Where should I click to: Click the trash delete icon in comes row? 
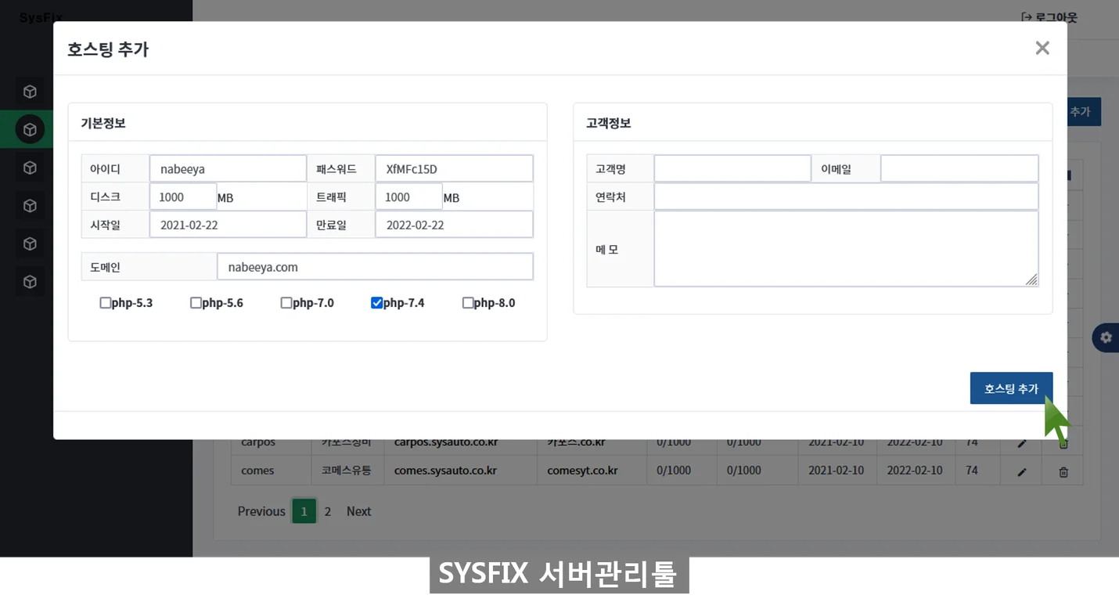1063,472
